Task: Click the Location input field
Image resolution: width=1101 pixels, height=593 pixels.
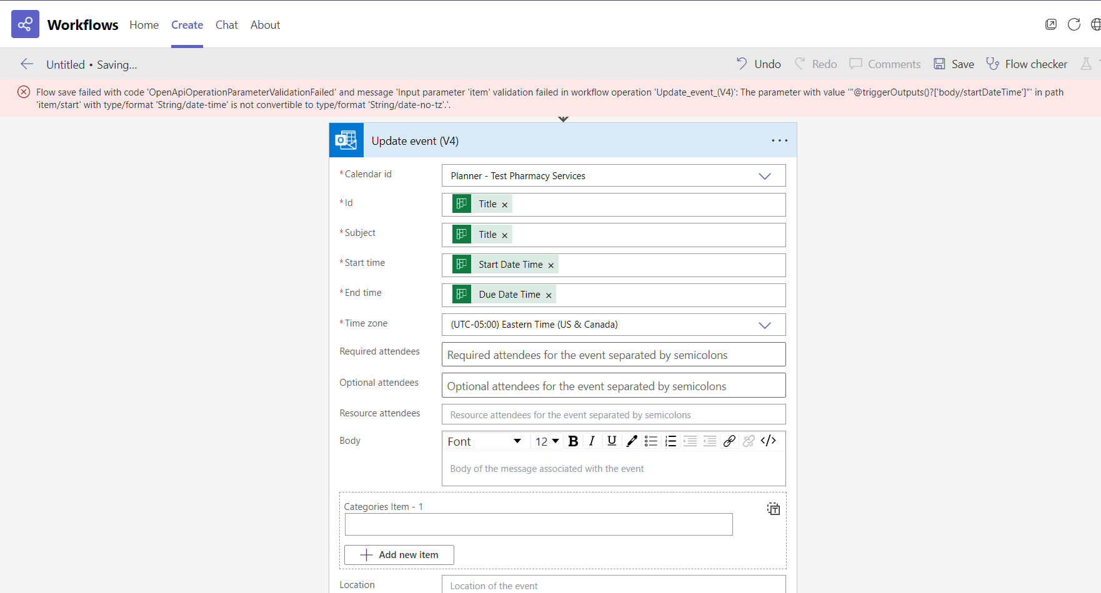Action: 614,584
